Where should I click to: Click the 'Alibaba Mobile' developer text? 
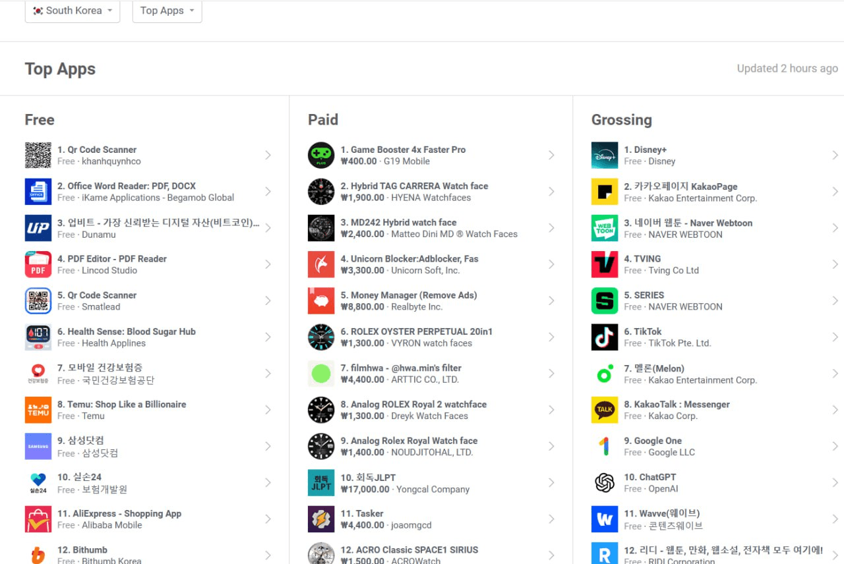[112, 525]
